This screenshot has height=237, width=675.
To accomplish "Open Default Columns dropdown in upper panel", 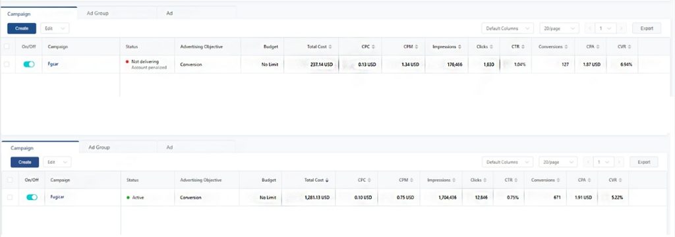I will 508,28.
